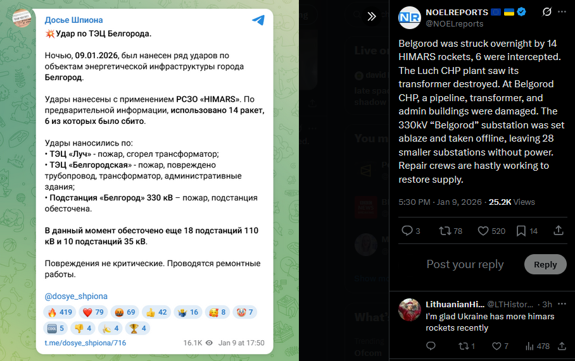Screen dimensions: 575x361
Task: Click the reply bubble with 3 replies
Action: [411, 231]
